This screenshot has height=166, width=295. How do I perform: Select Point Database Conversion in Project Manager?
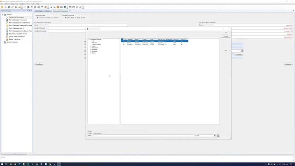coord(18,20)
